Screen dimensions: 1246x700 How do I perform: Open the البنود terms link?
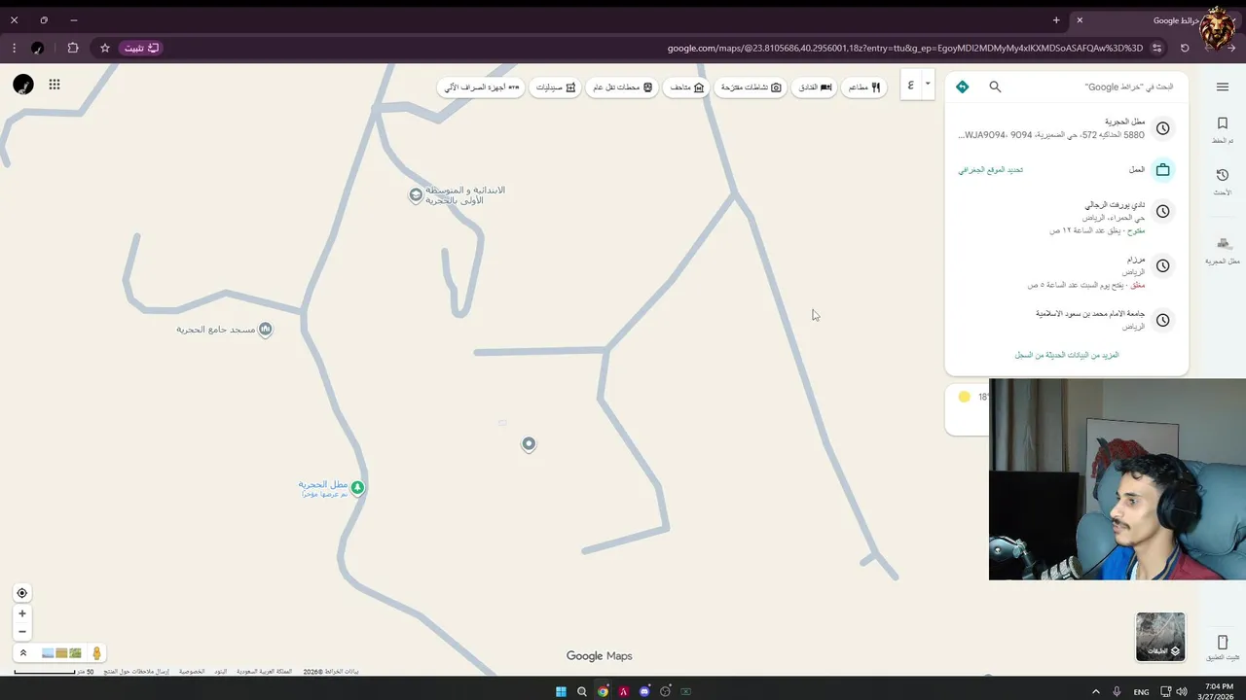tap(221, 672)
